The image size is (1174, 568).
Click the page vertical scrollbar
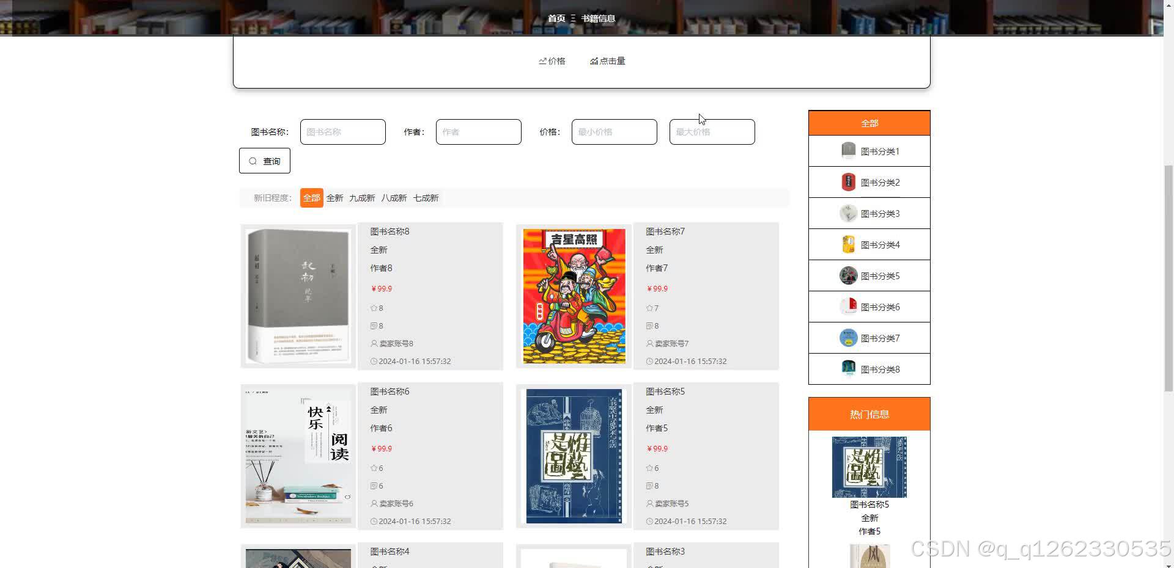pos(1168,278)
